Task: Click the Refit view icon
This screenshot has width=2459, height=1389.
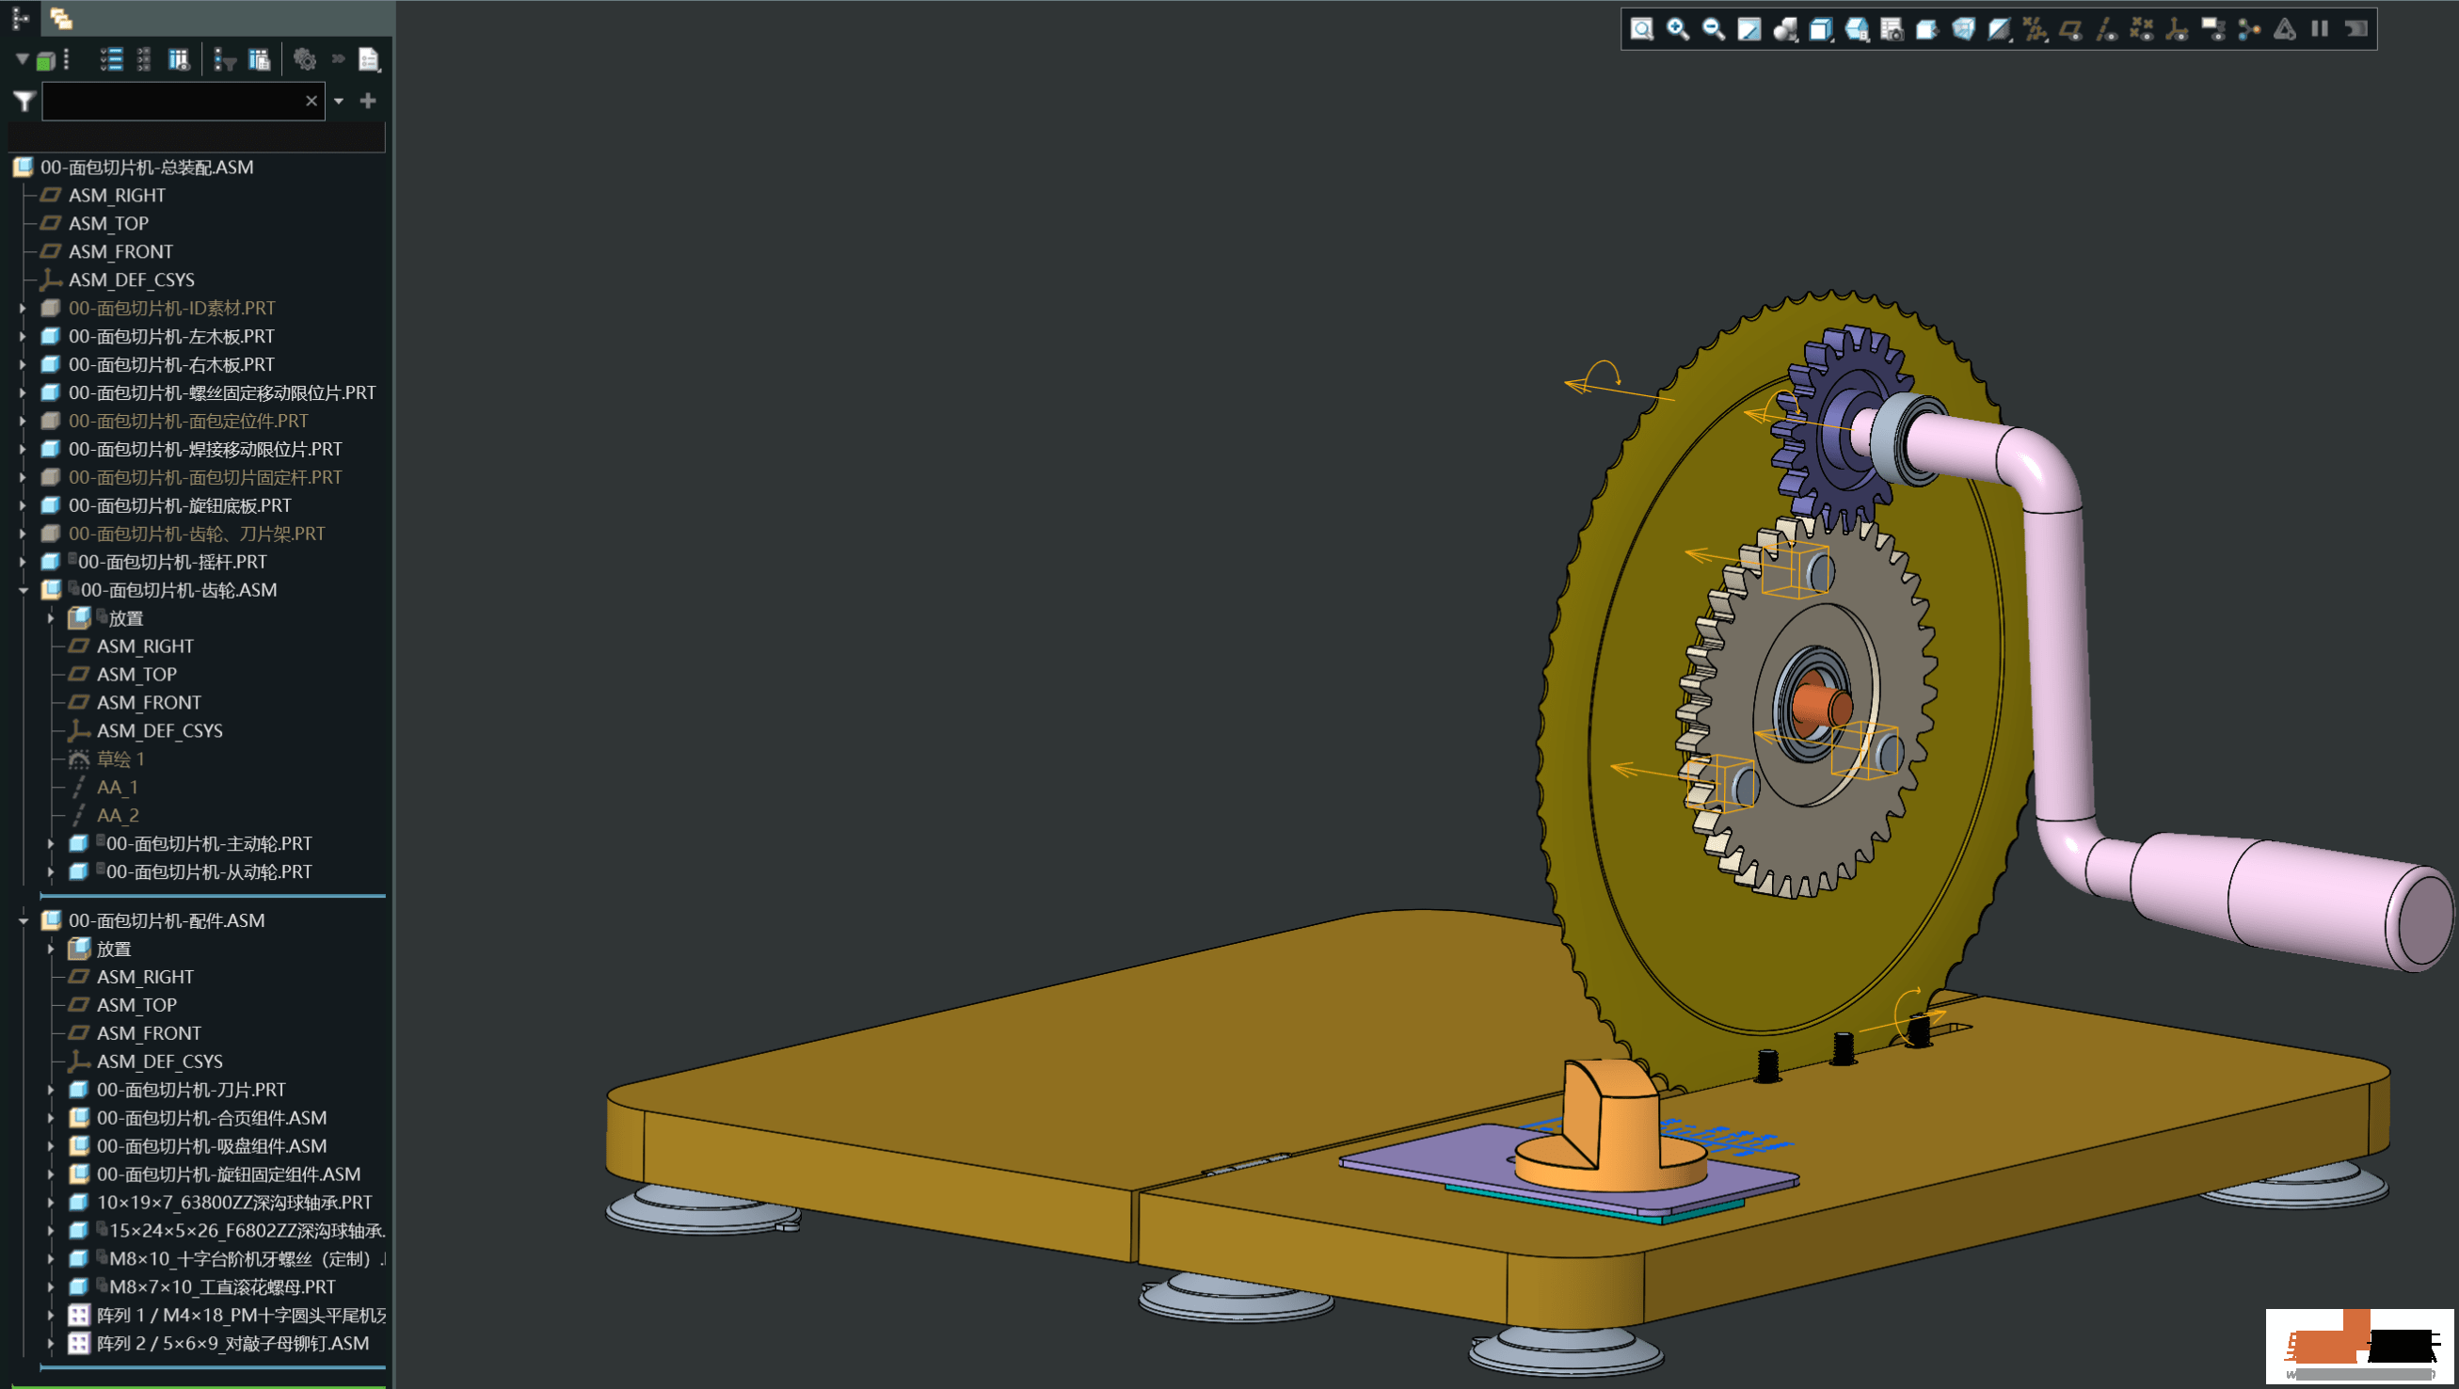Action: click(x=1642, y=29)
